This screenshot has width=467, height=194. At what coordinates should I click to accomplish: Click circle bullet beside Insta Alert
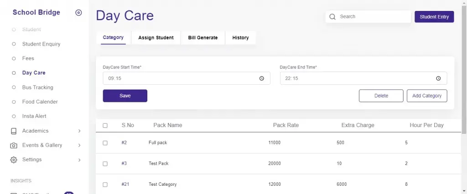click(x=14, y=116)
